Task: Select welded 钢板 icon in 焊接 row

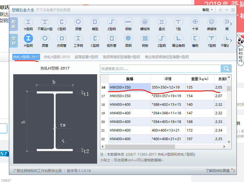Action: pos(128,22)
